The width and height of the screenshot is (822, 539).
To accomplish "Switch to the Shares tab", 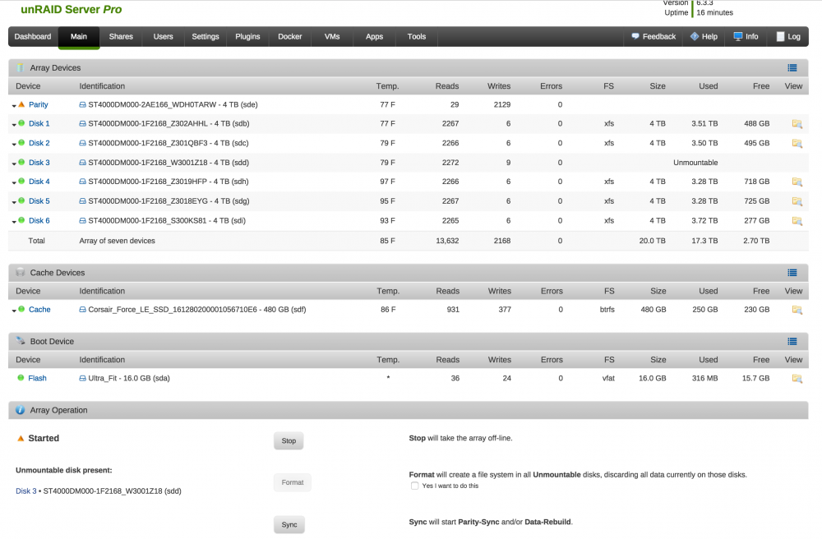I will pyautogui.click(x=121, y=37).
